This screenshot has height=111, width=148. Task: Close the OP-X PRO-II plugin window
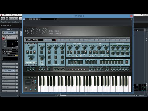[131, 16]
